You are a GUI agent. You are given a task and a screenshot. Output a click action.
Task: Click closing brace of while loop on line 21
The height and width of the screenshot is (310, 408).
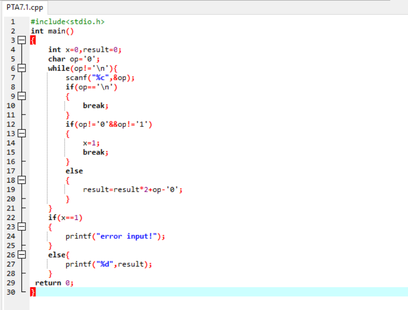50,208
